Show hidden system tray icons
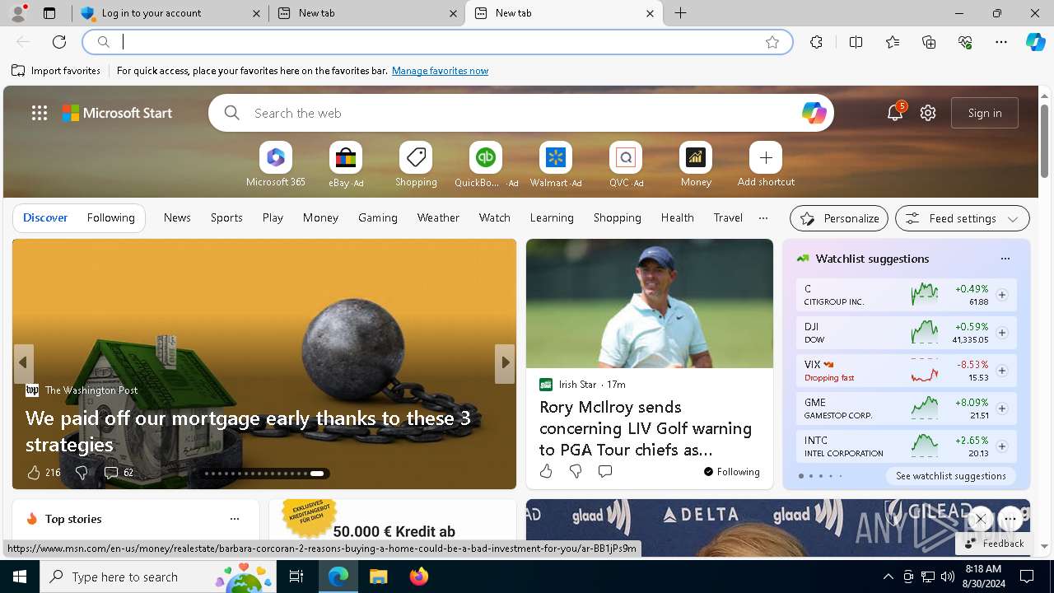 click(888, 577)
